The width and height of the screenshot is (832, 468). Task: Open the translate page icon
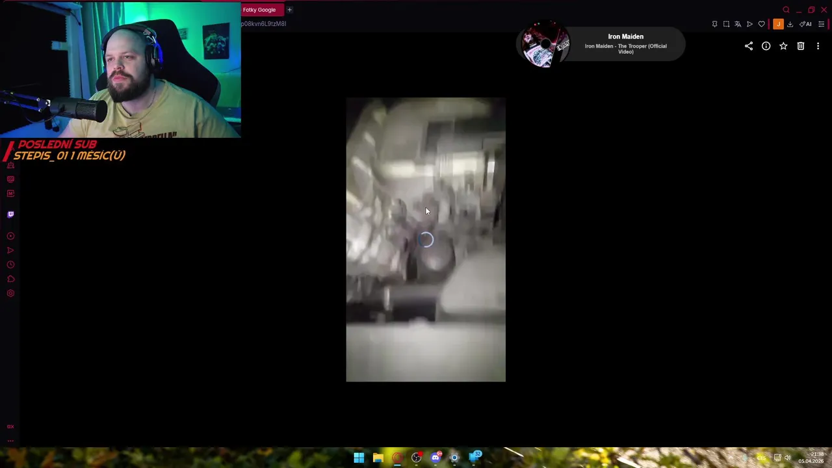tap(738, 24)
